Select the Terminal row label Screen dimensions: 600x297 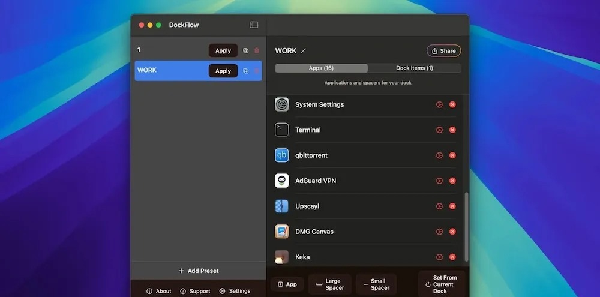point(308,130)
